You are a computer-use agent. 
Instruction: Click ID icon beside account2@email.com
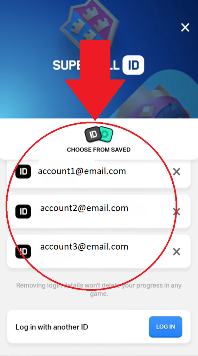point(23,211)
